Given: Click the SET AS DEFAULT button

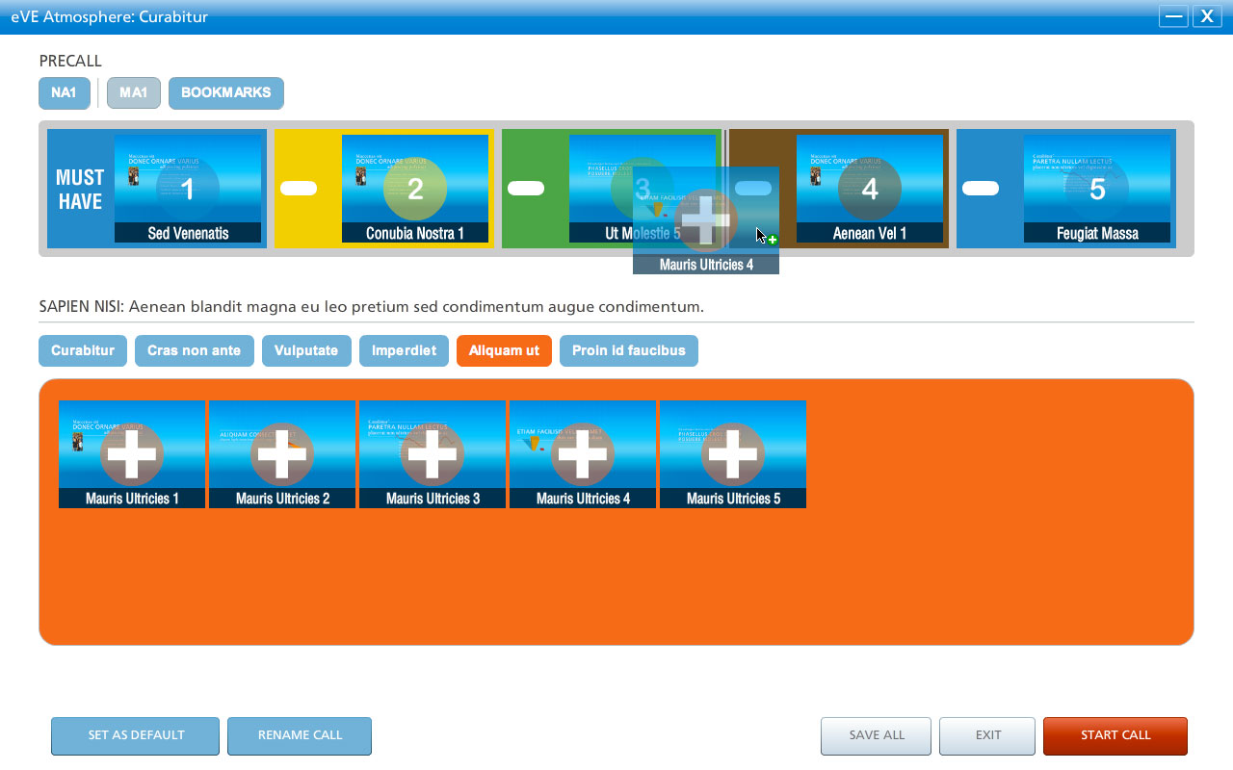Looking at the screenshot, I should coord(136,735).
